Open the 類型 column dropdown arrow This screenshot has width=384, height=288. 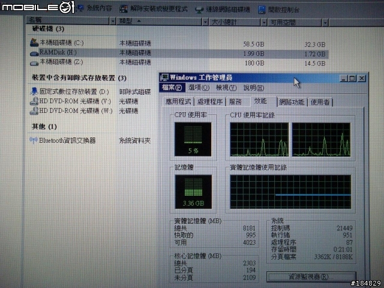[205, 22]
